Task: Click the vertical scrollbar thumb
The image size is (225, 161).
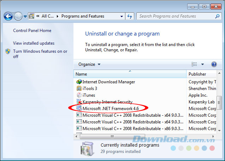Action: 219,103
